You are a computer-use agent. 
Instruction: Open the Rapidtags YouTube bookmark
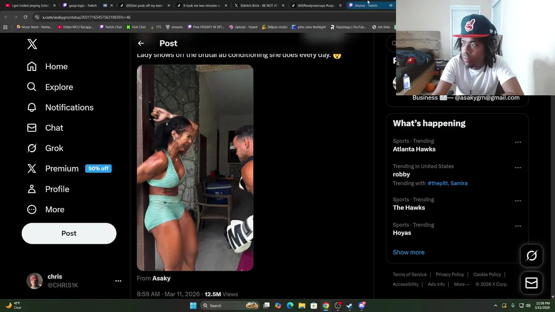[x=348, y=27]
